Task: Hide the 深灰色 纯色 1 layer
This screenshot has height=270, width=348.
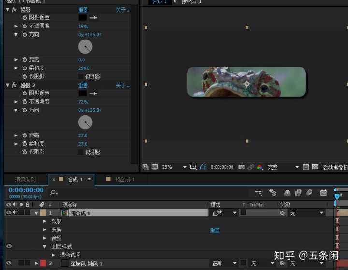Action: click(x=9, y=263)
